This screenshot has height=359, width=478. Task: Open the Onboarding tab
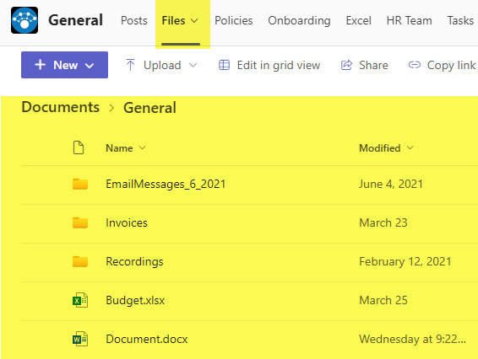tap(299, 21)
